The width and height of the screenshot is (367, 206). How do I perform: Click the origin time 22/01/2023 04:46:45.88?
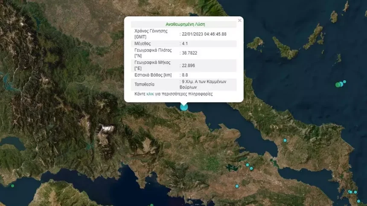pyautogui.click(x=204, y=34)
